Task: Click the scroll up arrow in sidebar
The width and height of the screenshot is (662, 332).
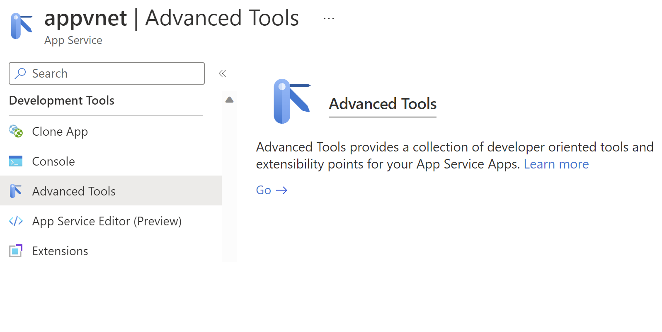Action: tap(229, 100)
